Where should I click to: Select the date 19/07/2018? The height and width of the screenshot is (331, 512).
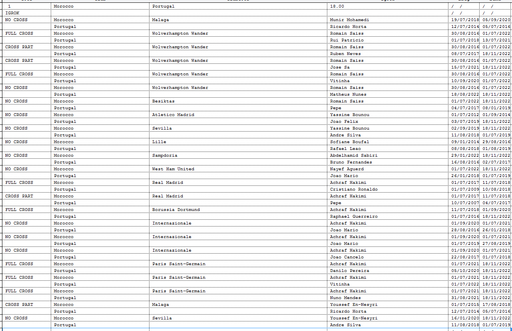coord(465,20)
